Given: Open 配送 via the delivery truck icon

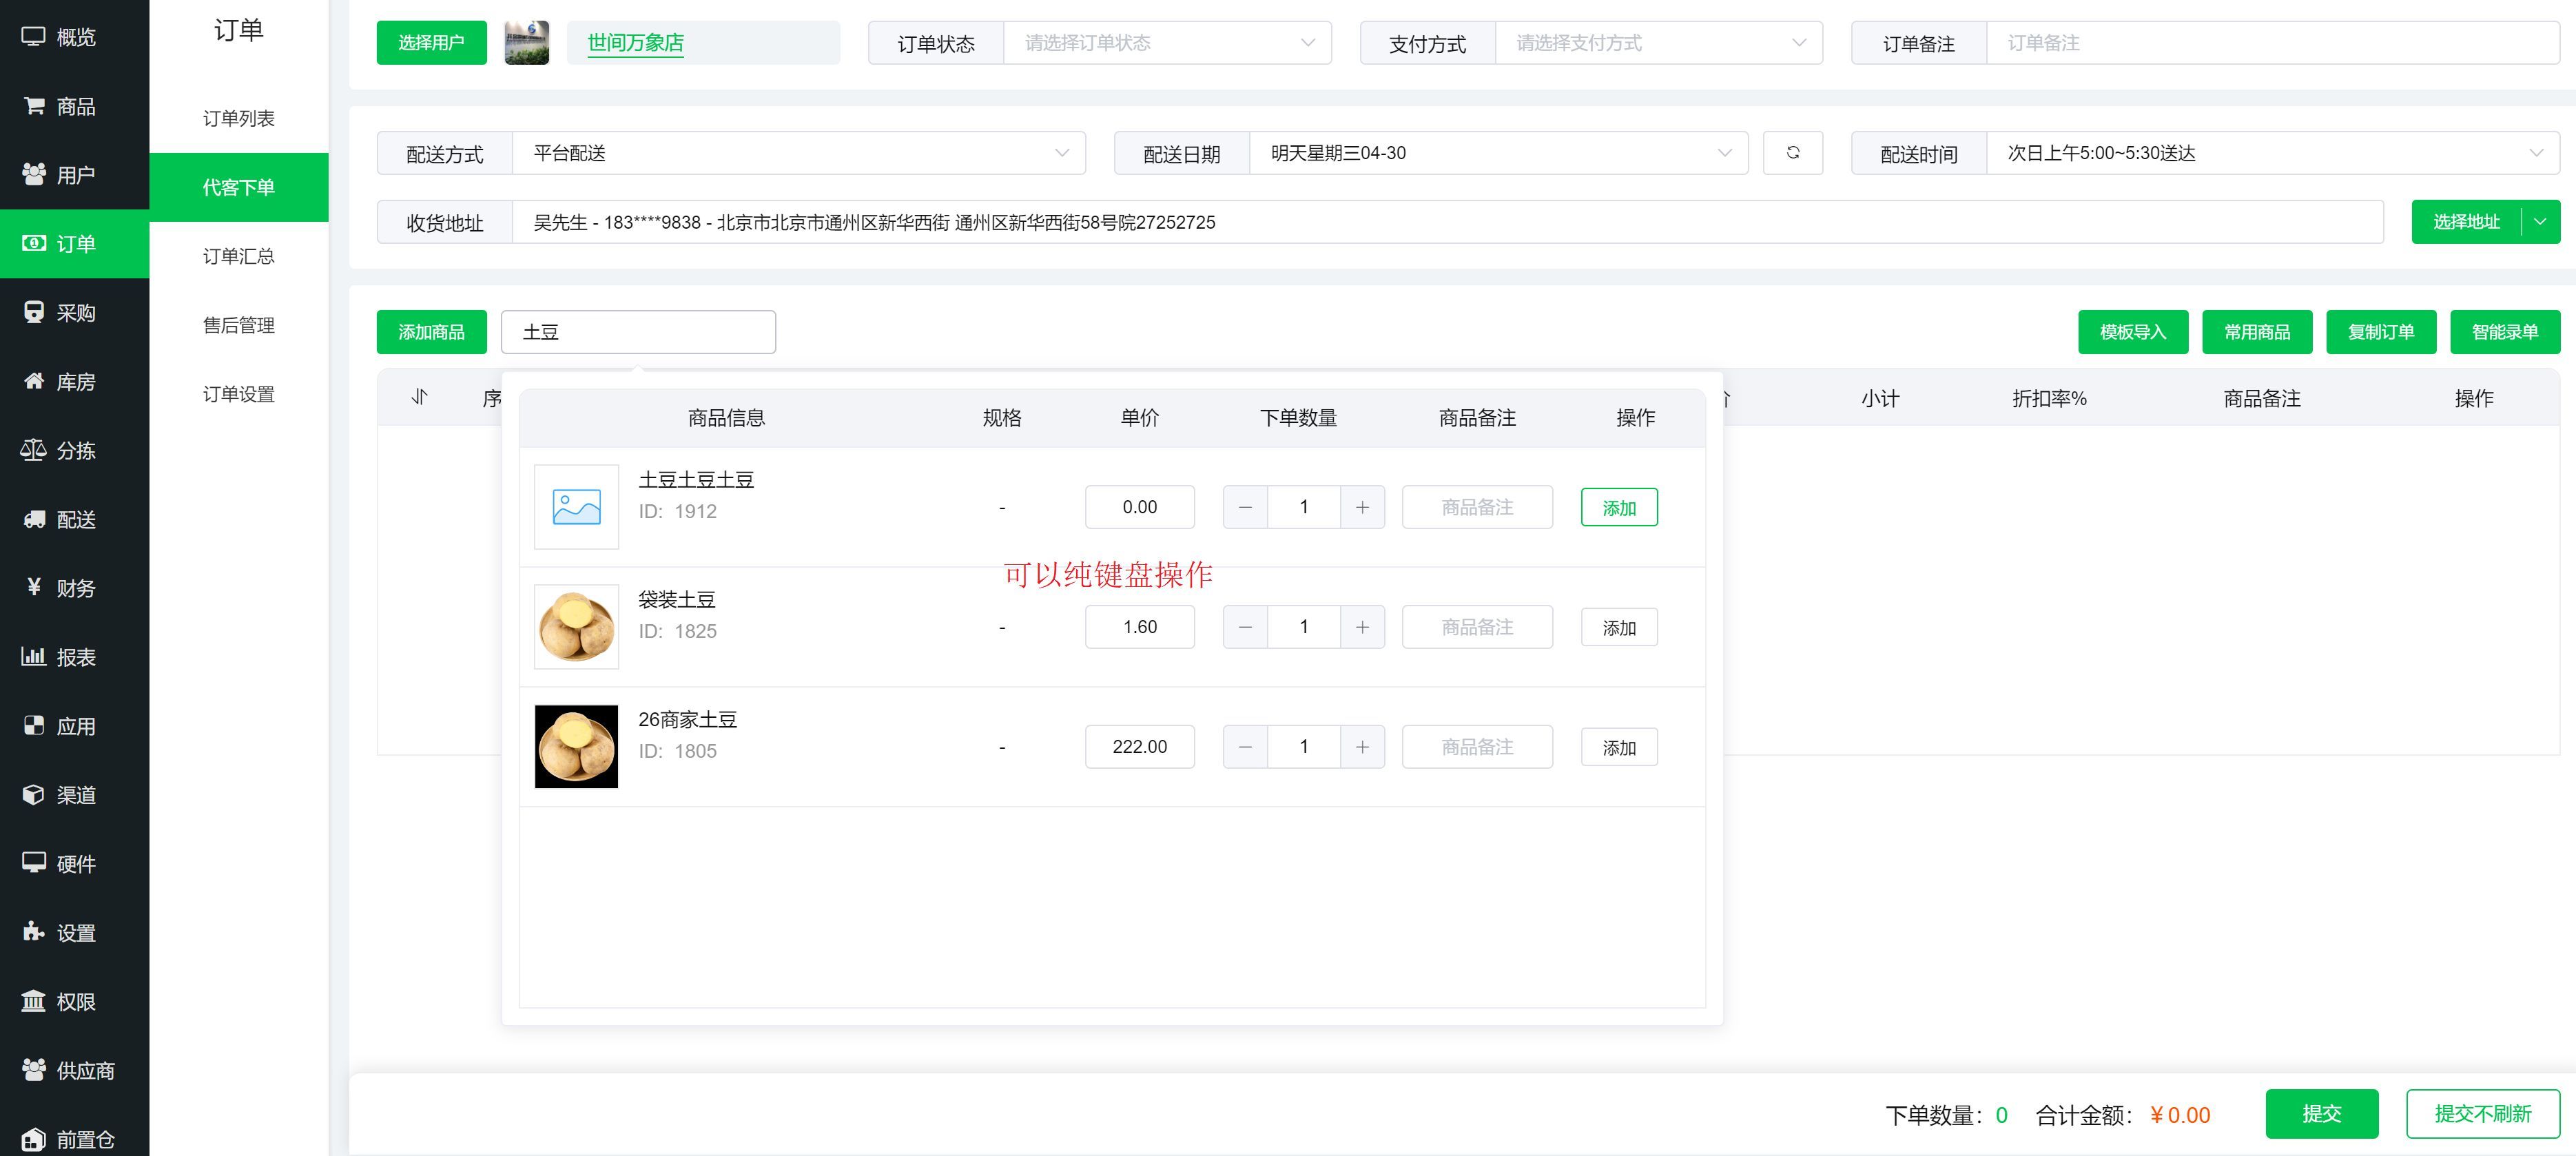Looking at the screenshot, I should click(34, 519).
